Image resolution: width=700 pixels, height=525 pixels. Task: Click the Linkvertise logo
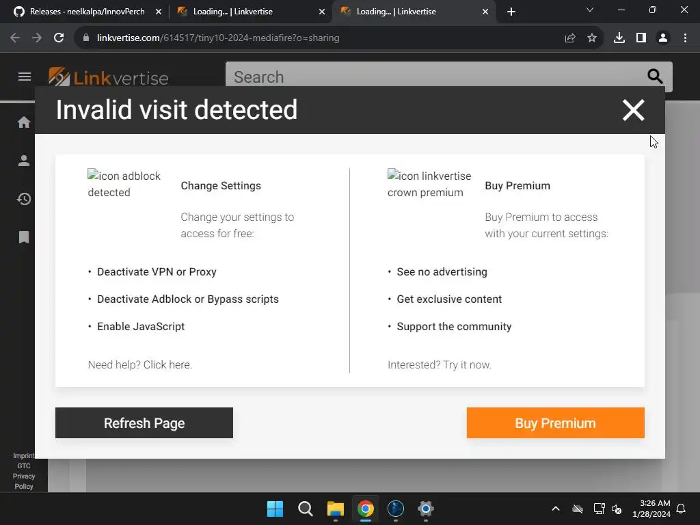click(x=109, y=77)
